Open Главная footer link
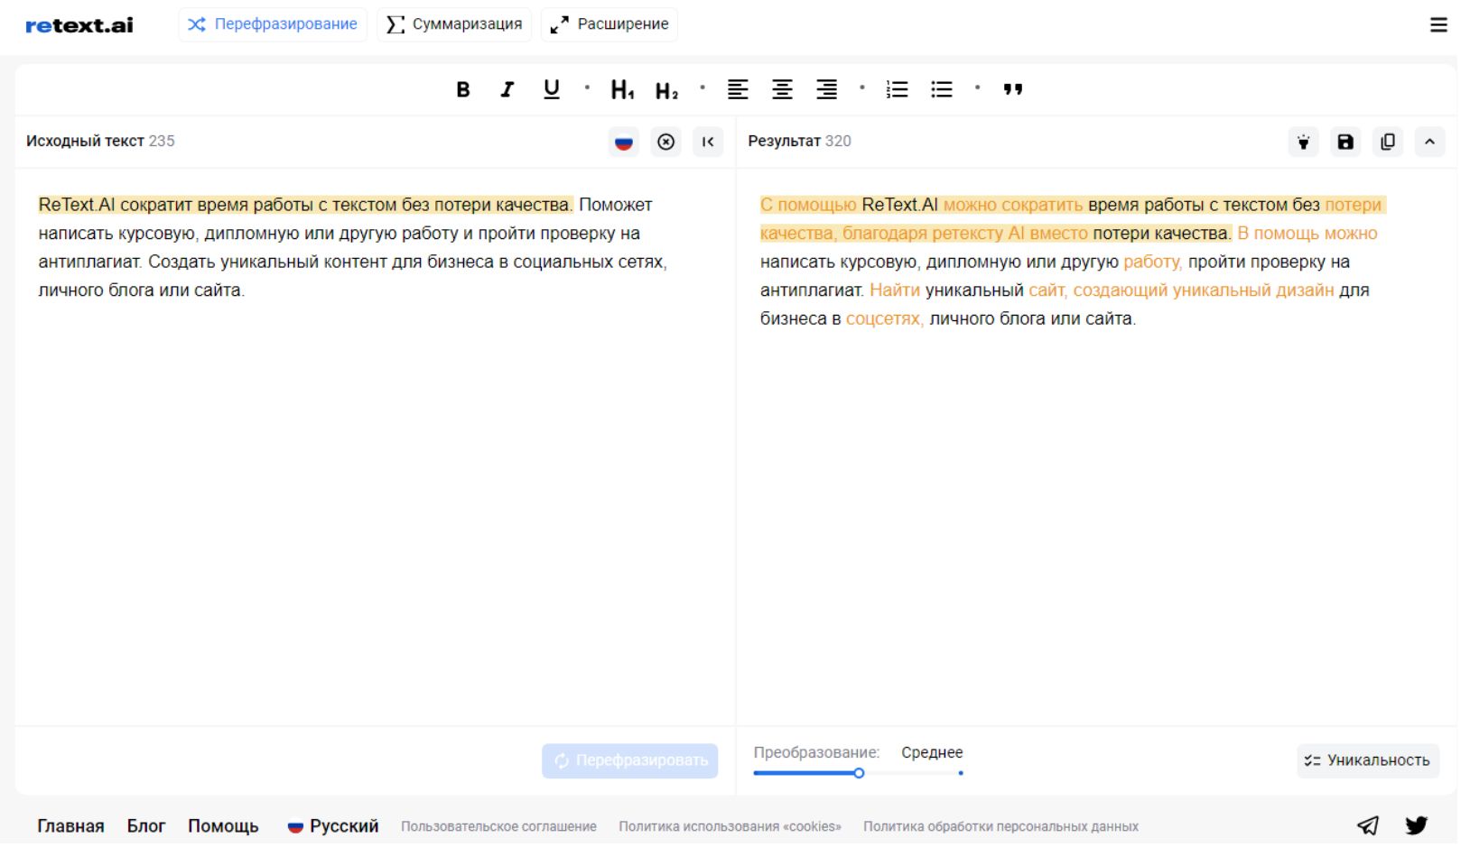This screenshot has height=847, width=1470. coord(70,826)
